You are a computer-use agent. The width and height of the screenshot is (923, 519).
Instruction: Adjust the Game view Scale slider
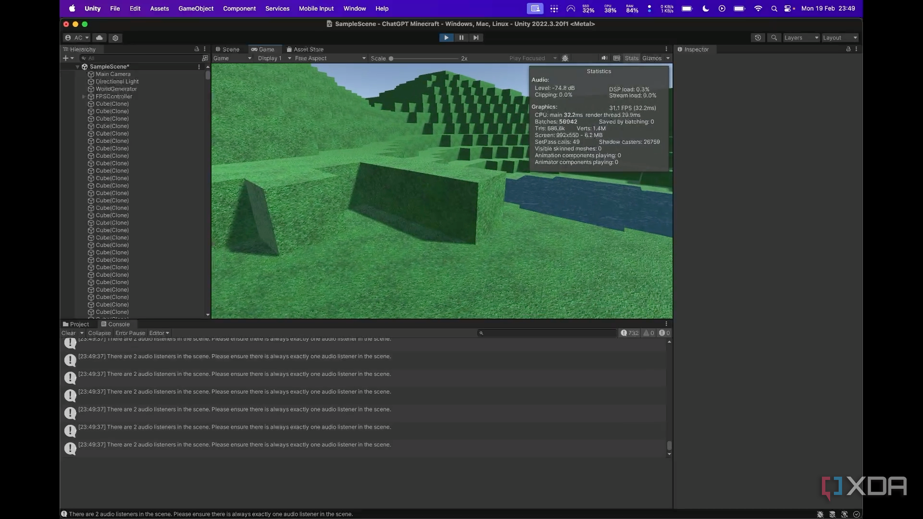click(x=423, y=59)
